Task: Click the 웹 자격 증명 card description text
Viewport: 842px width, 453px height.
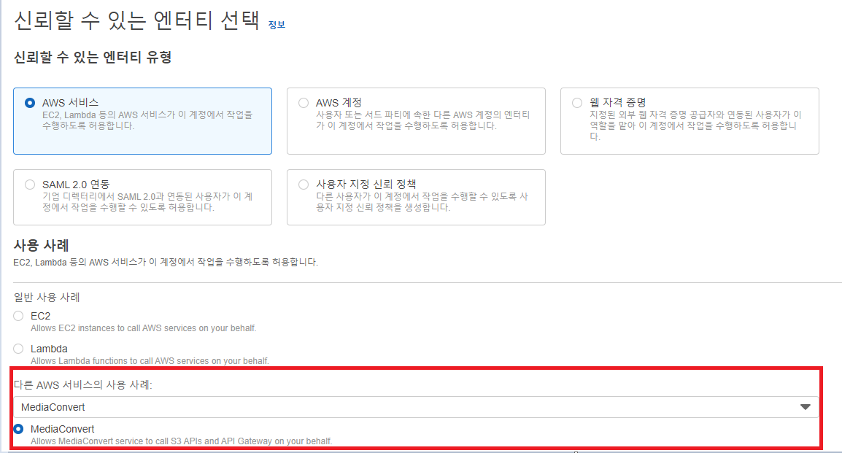Action: pyautogui.click(x=695, y=125)
